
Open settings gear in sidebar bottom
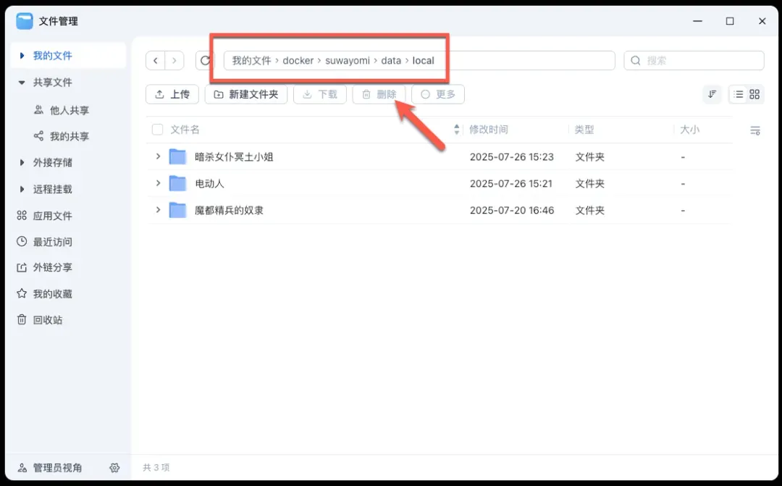point(114,468)
